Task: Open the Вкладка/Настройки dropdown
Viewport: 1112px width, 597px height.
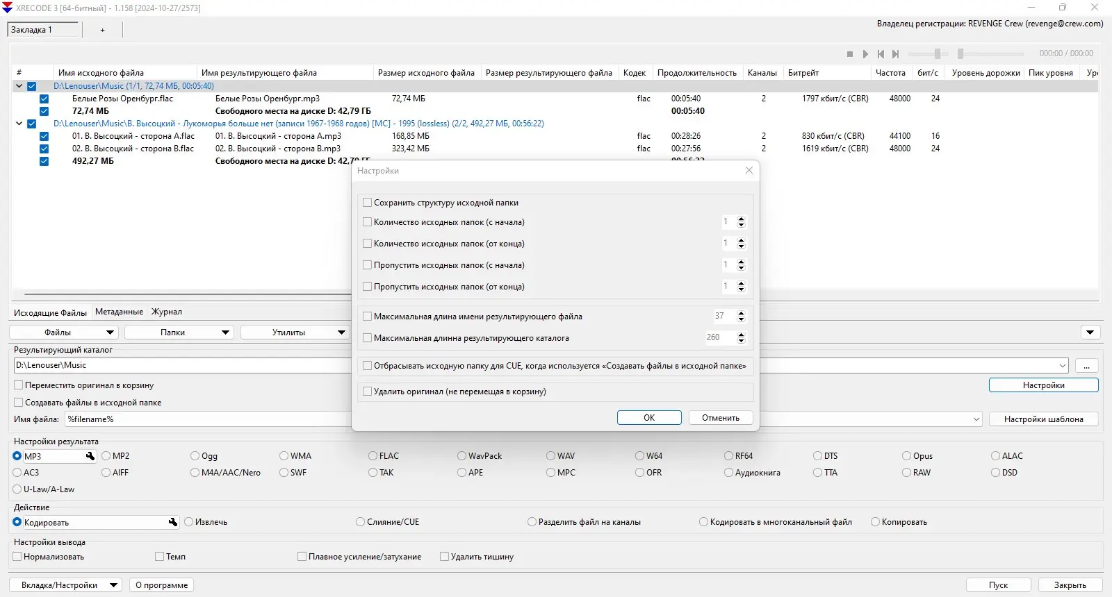Action: [x=65, y=585]
